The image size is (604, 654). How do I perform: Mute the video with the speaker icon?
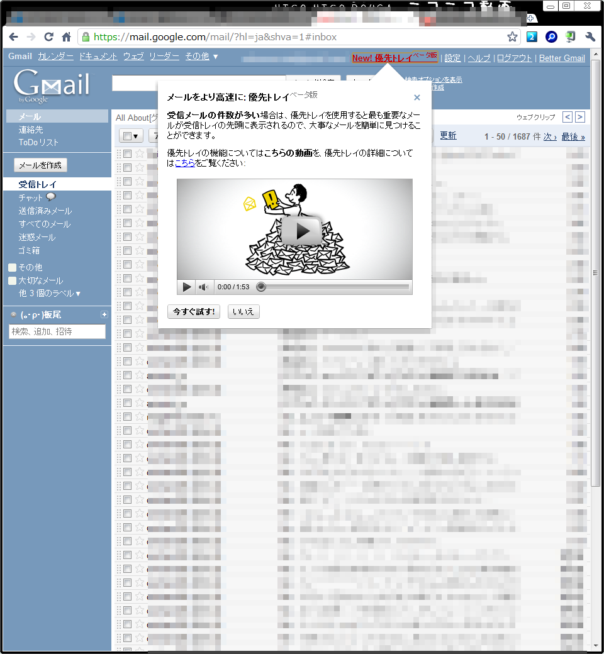pos(203,287)
